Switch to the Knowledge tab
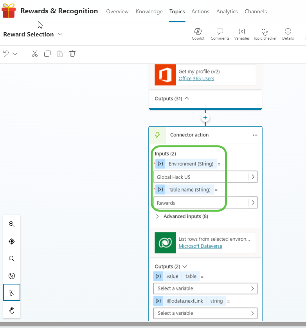 [149, 11]
